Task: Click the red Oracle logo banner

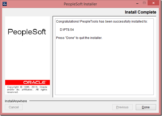Action: click(x=28, y=82)
